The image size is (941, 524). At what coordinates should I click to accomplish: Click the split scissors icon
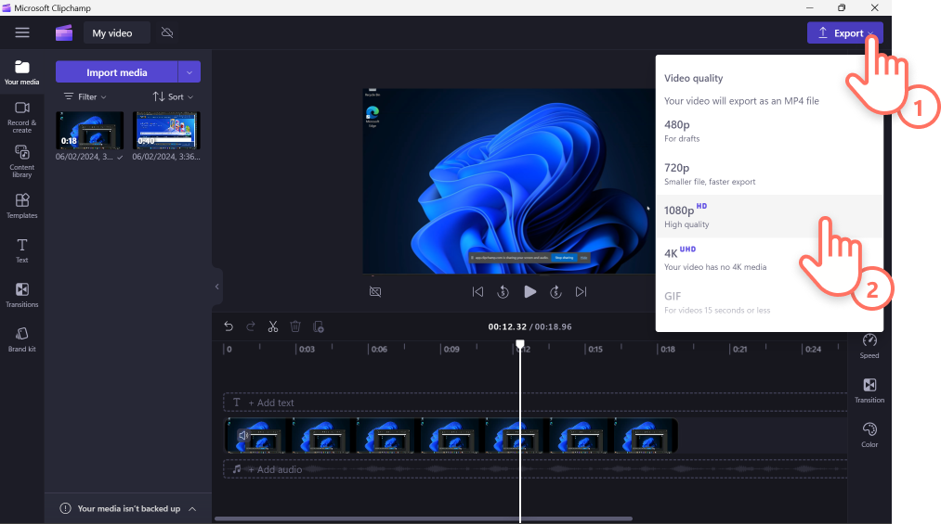pyautogui.click(x=273, y=326)
